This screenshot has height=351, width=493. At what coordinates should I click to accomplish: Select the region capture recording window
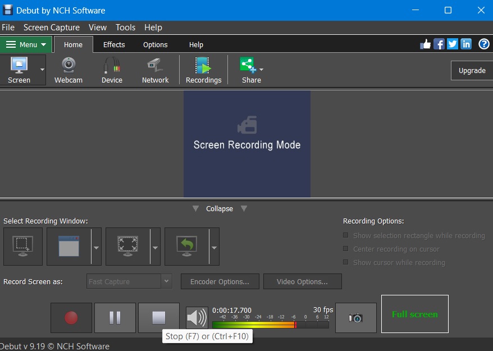click(22, 247)
